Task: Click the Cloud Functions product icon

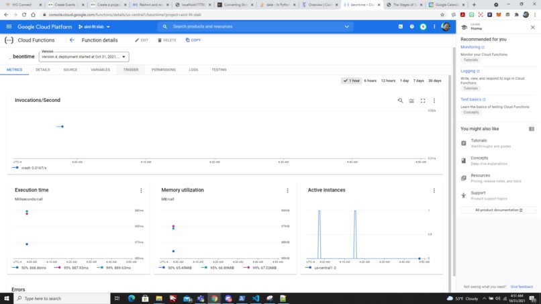Action: pos(9,40)
